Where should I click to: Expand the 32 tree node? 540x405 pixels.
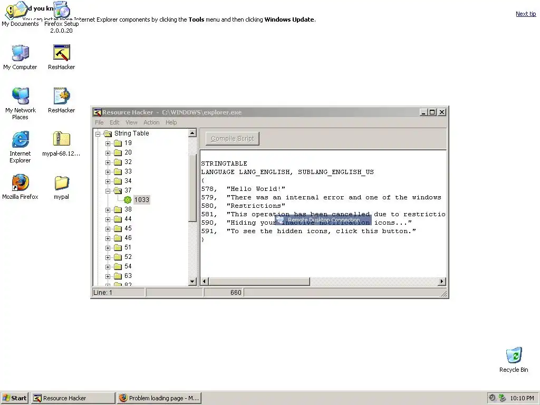click(x=108, y=162)
